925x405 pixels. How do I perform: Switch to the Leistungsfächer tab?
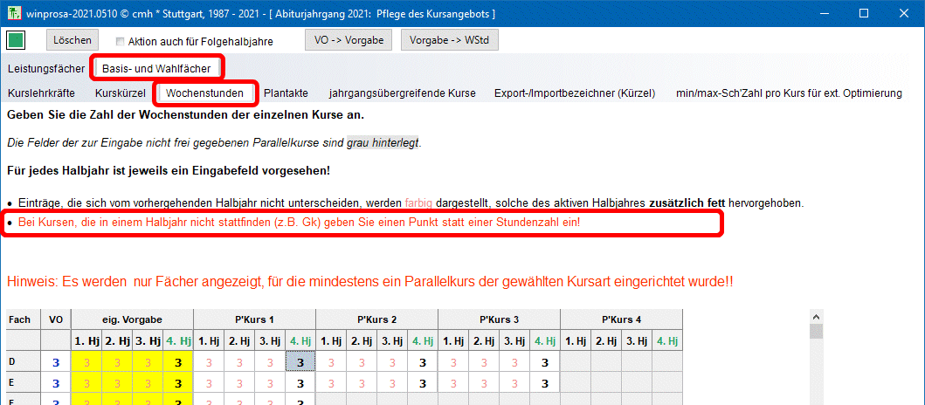pos(46,68)
